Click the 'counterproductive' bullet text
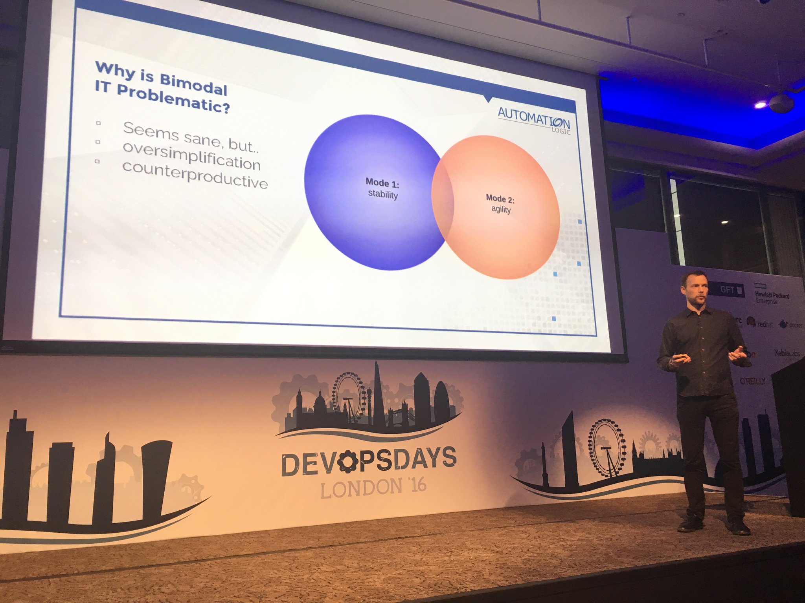This screenshot has width=805, height=603. pyautogui.click(x=195, y=174)
